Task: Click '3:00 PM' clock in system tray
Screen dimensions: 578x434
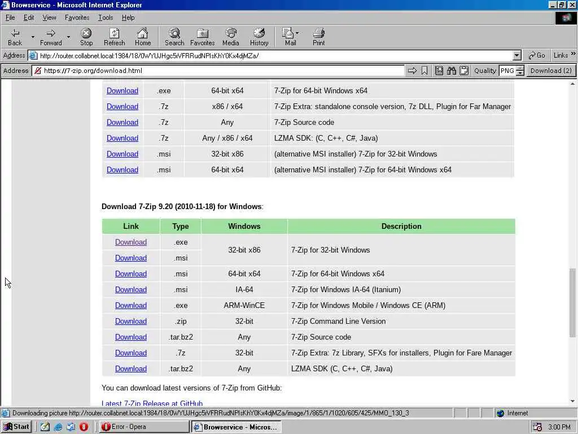Action: coord(559,427)
